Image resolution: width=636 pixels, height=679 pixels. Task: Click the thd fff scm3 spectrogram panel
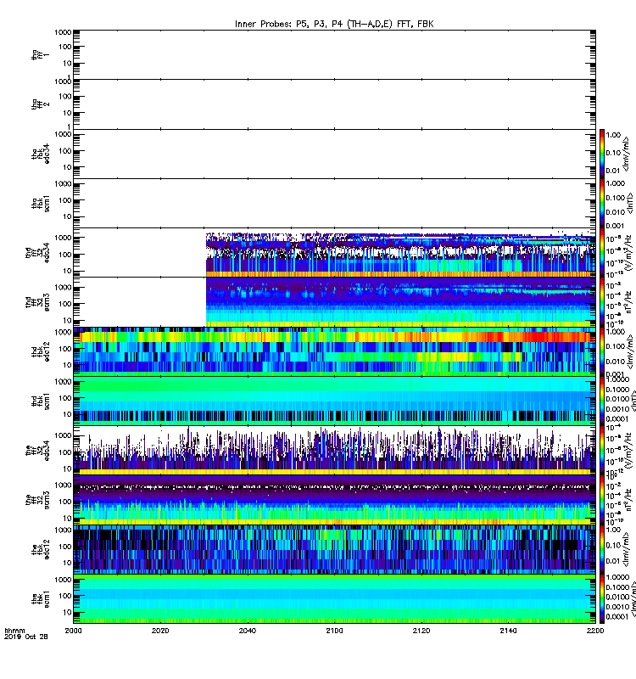[334, 302]
